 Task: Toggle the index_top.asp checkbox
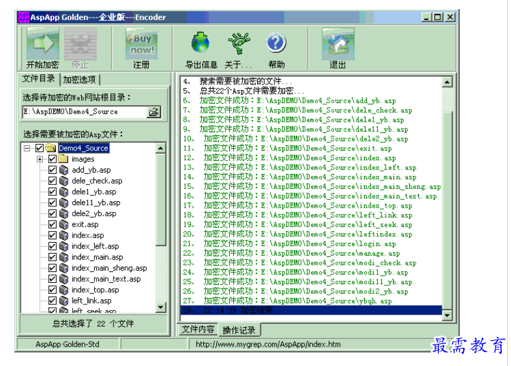(52, 290)
